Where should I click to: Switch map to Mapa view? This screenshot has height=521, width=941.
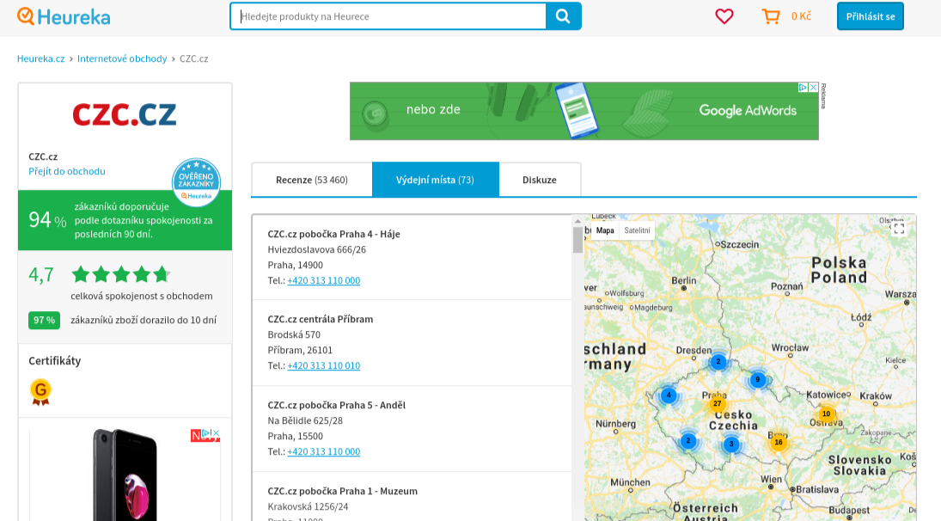605,230
